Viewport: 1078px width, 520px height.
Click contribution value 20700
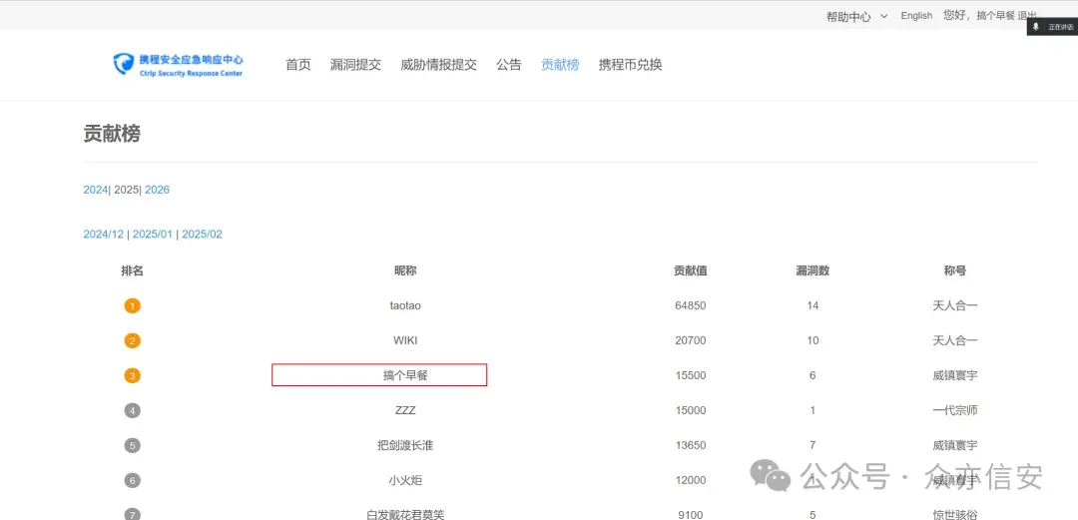[x=691, y=340]
